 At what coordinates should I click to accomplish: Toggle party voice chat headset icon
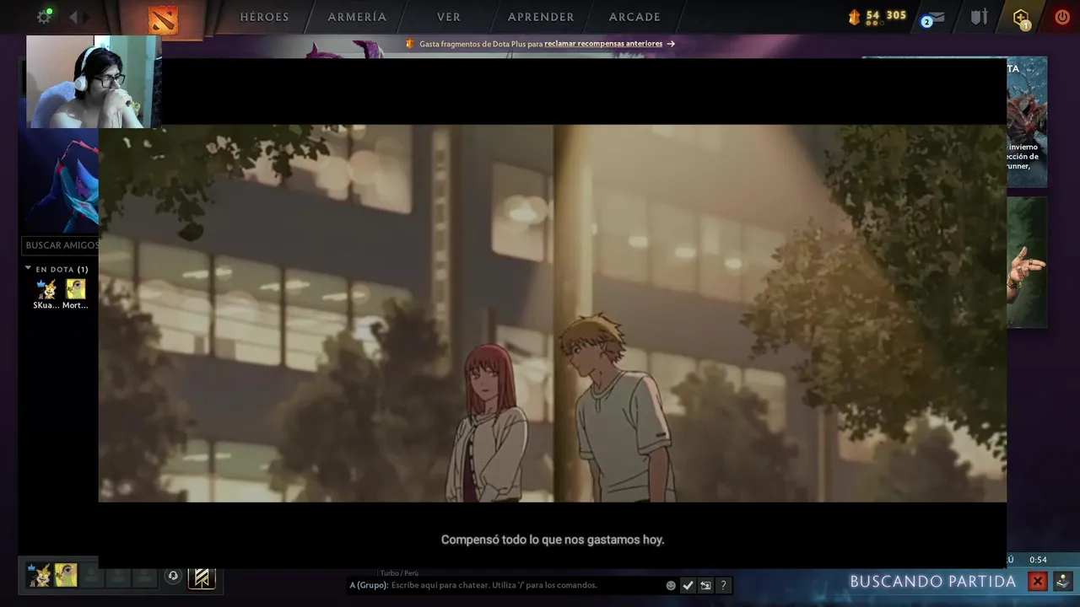173,576
